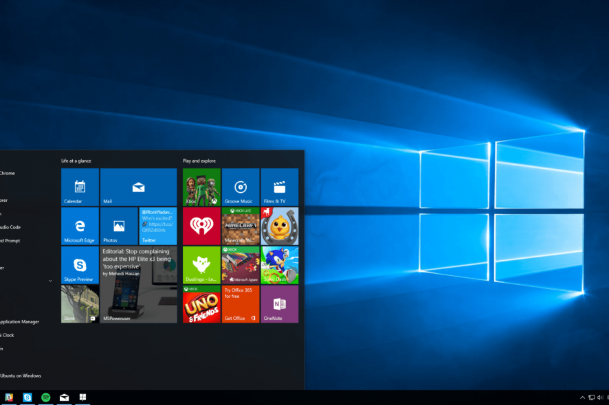Launch the Minecraft tile
This screenshot has width=609, height=405.
pos(241,226)
